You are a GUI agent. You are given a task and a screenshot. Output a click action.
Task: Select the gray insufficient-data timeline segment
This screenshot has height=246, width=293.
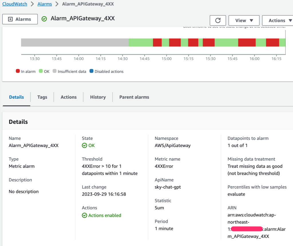75,42
